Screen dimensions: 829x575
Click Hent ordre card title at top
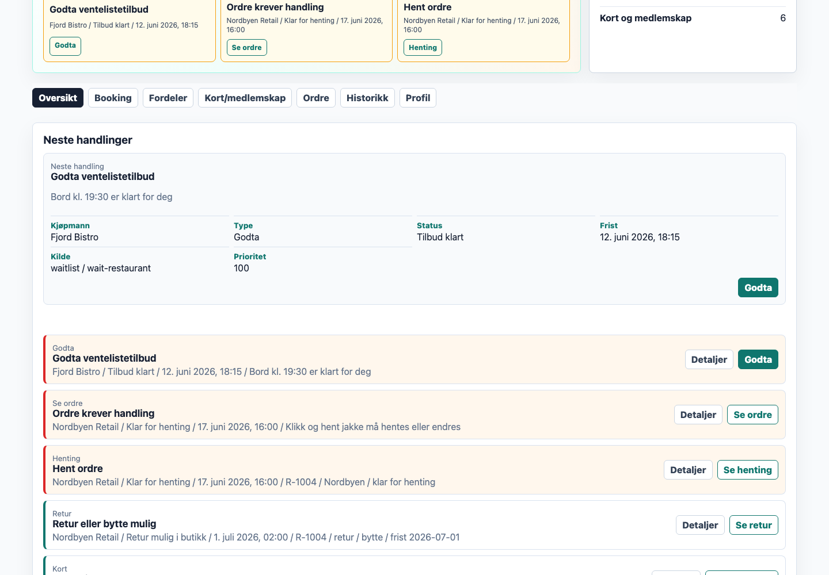[x=427, y=7]
